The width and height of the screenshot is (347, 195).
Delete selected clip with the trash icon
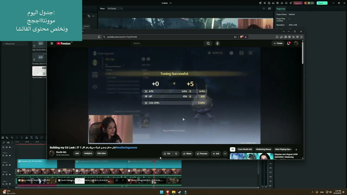[22, 138]
